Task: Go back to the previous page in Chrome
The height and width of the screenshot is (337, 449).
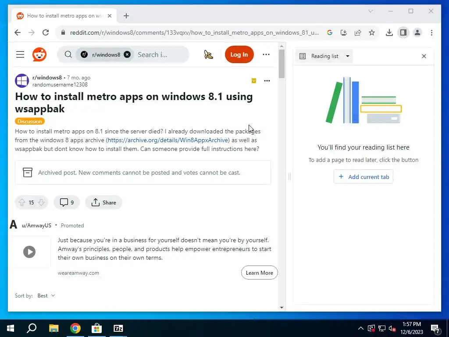Action: [x=18, y=32]
